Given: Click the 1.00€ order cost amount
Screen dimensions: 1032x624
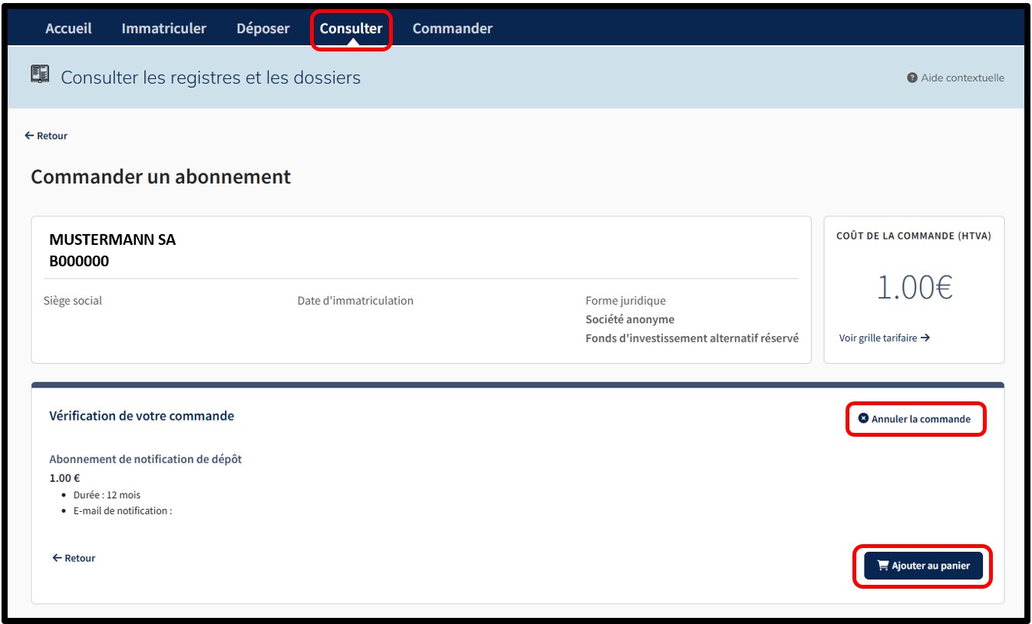Looking at the screenshot, I should click(x=914, y=288).
